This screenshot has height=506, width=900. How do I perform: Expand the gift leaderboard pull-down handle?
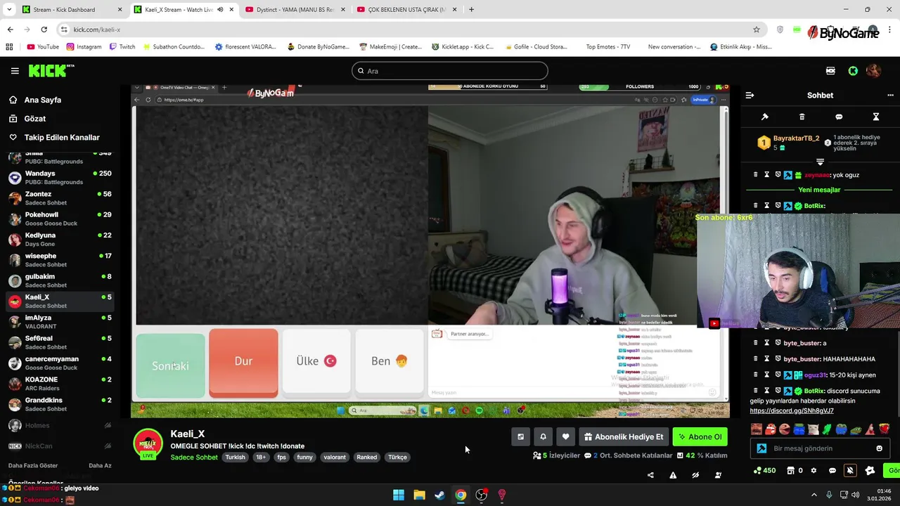[x=820, y=162]
